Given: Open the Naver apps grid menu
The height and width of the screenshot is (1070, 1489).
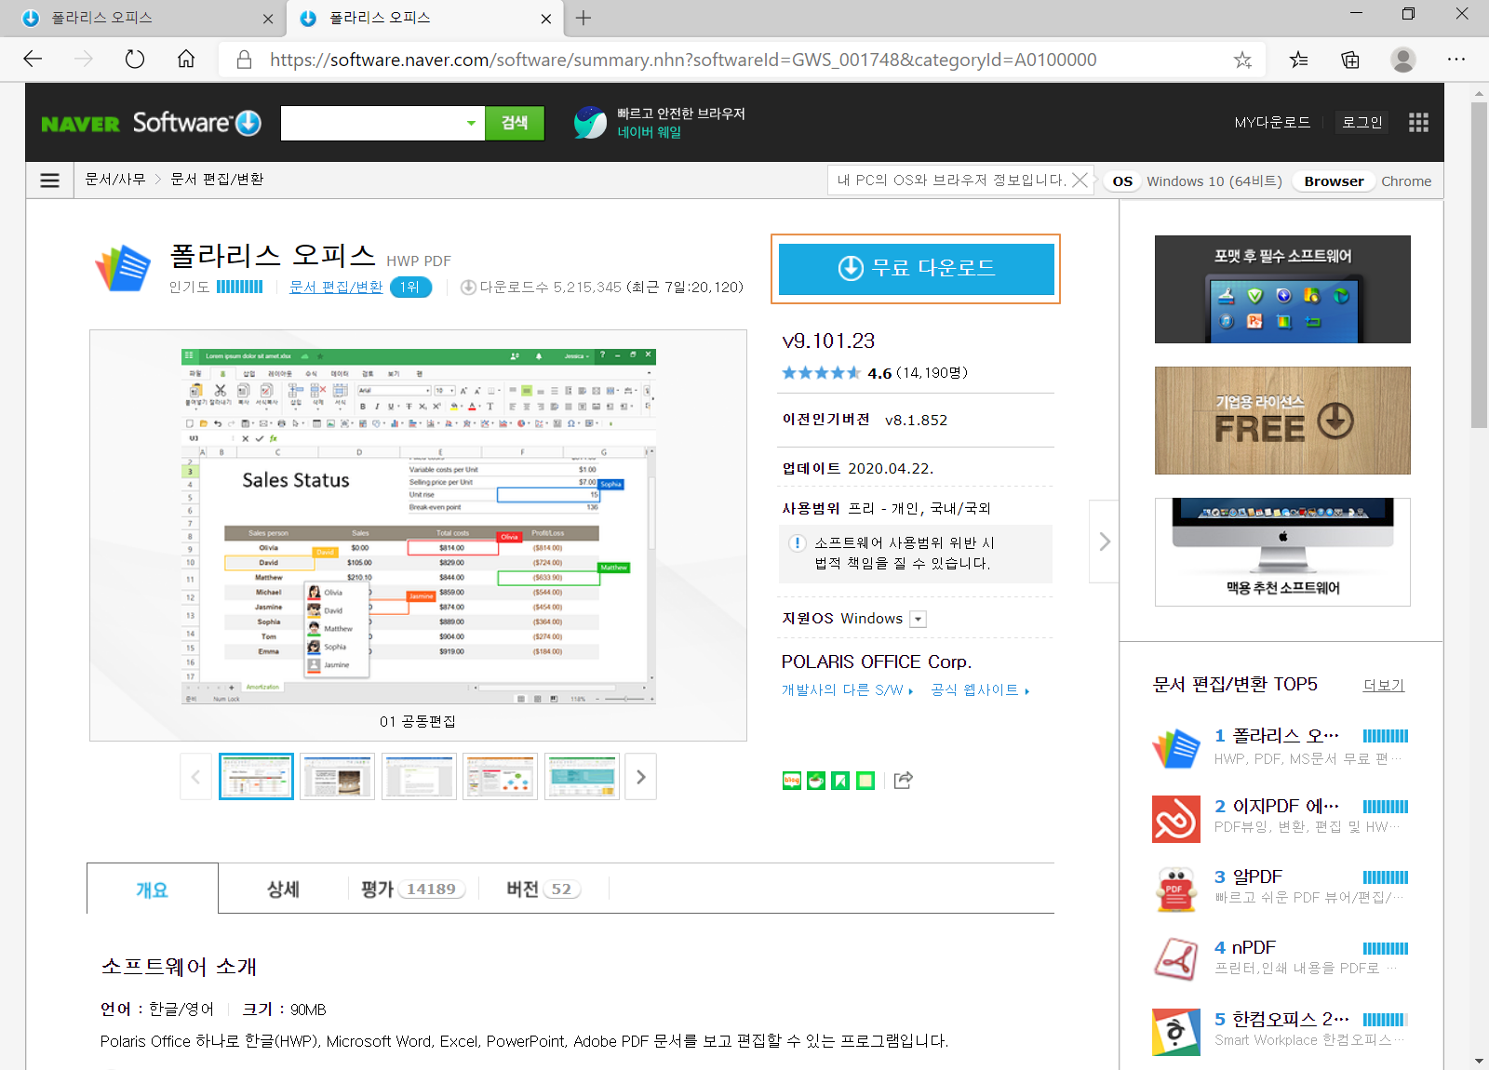Looking at the screenshot, I should pos(1418,123).
